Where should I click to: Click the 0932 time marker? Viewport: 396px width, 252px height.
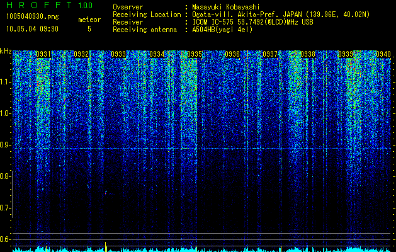click(81, 54)
